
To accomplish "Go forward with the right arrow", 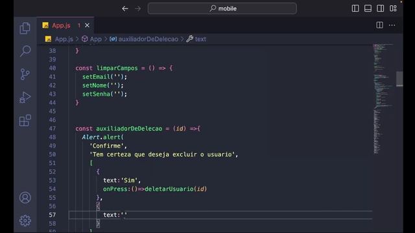I will (x=138, y=8).
